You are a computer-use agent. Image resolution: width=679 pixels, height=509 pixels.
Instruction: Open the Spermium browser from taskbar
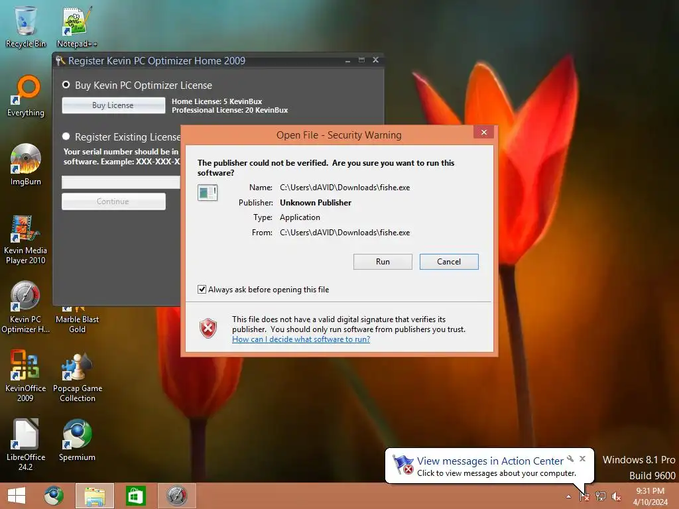pos(54,496)
